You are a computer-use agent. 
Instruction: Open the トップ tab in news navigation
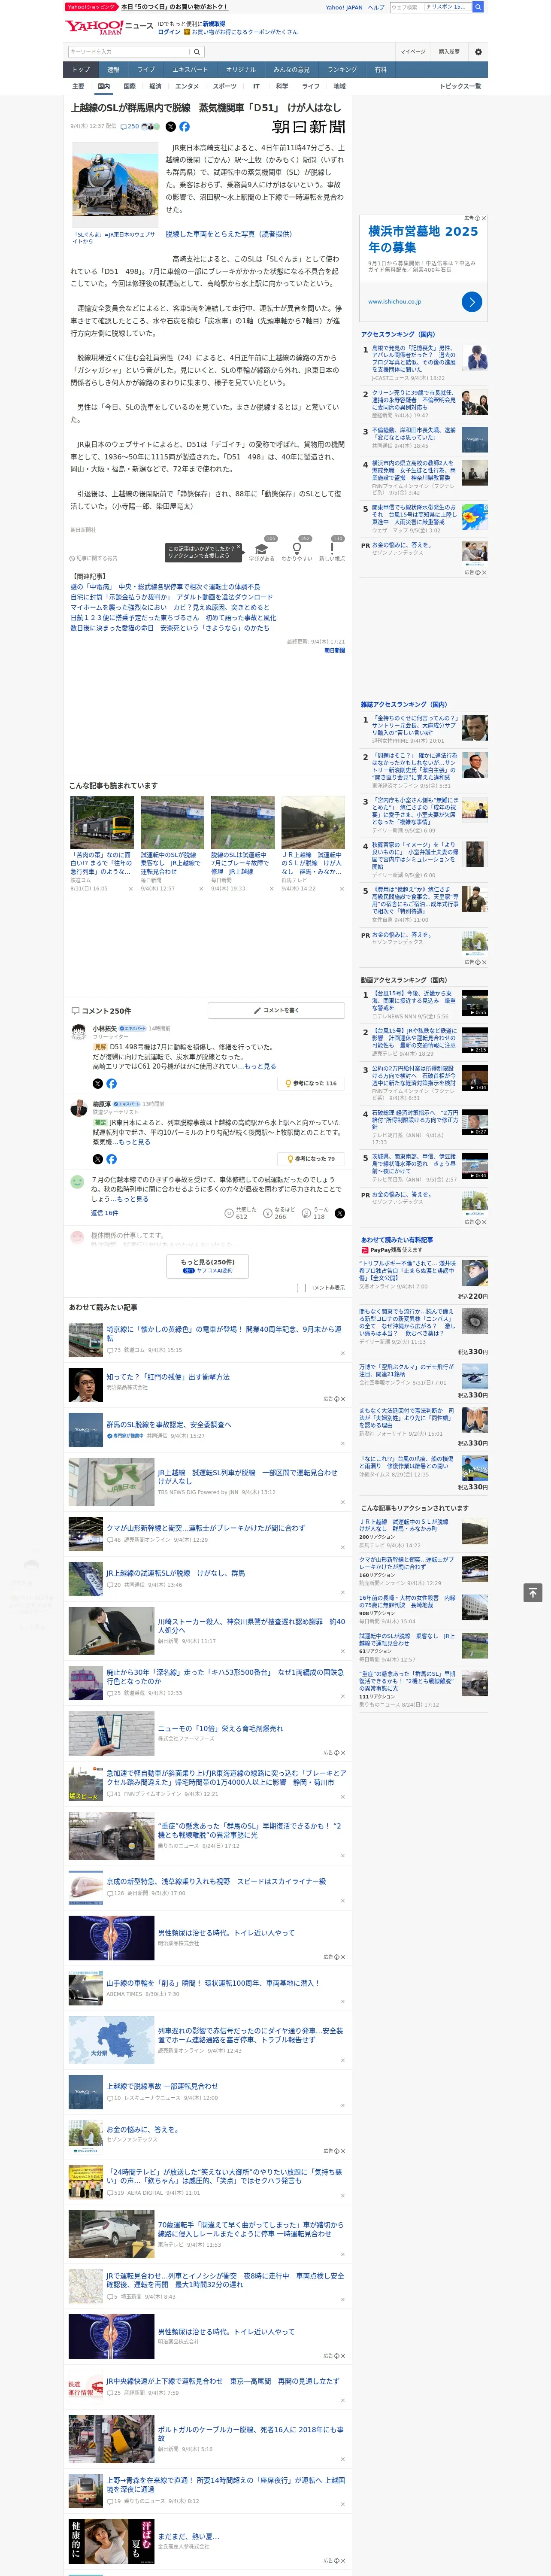[81, 70]
